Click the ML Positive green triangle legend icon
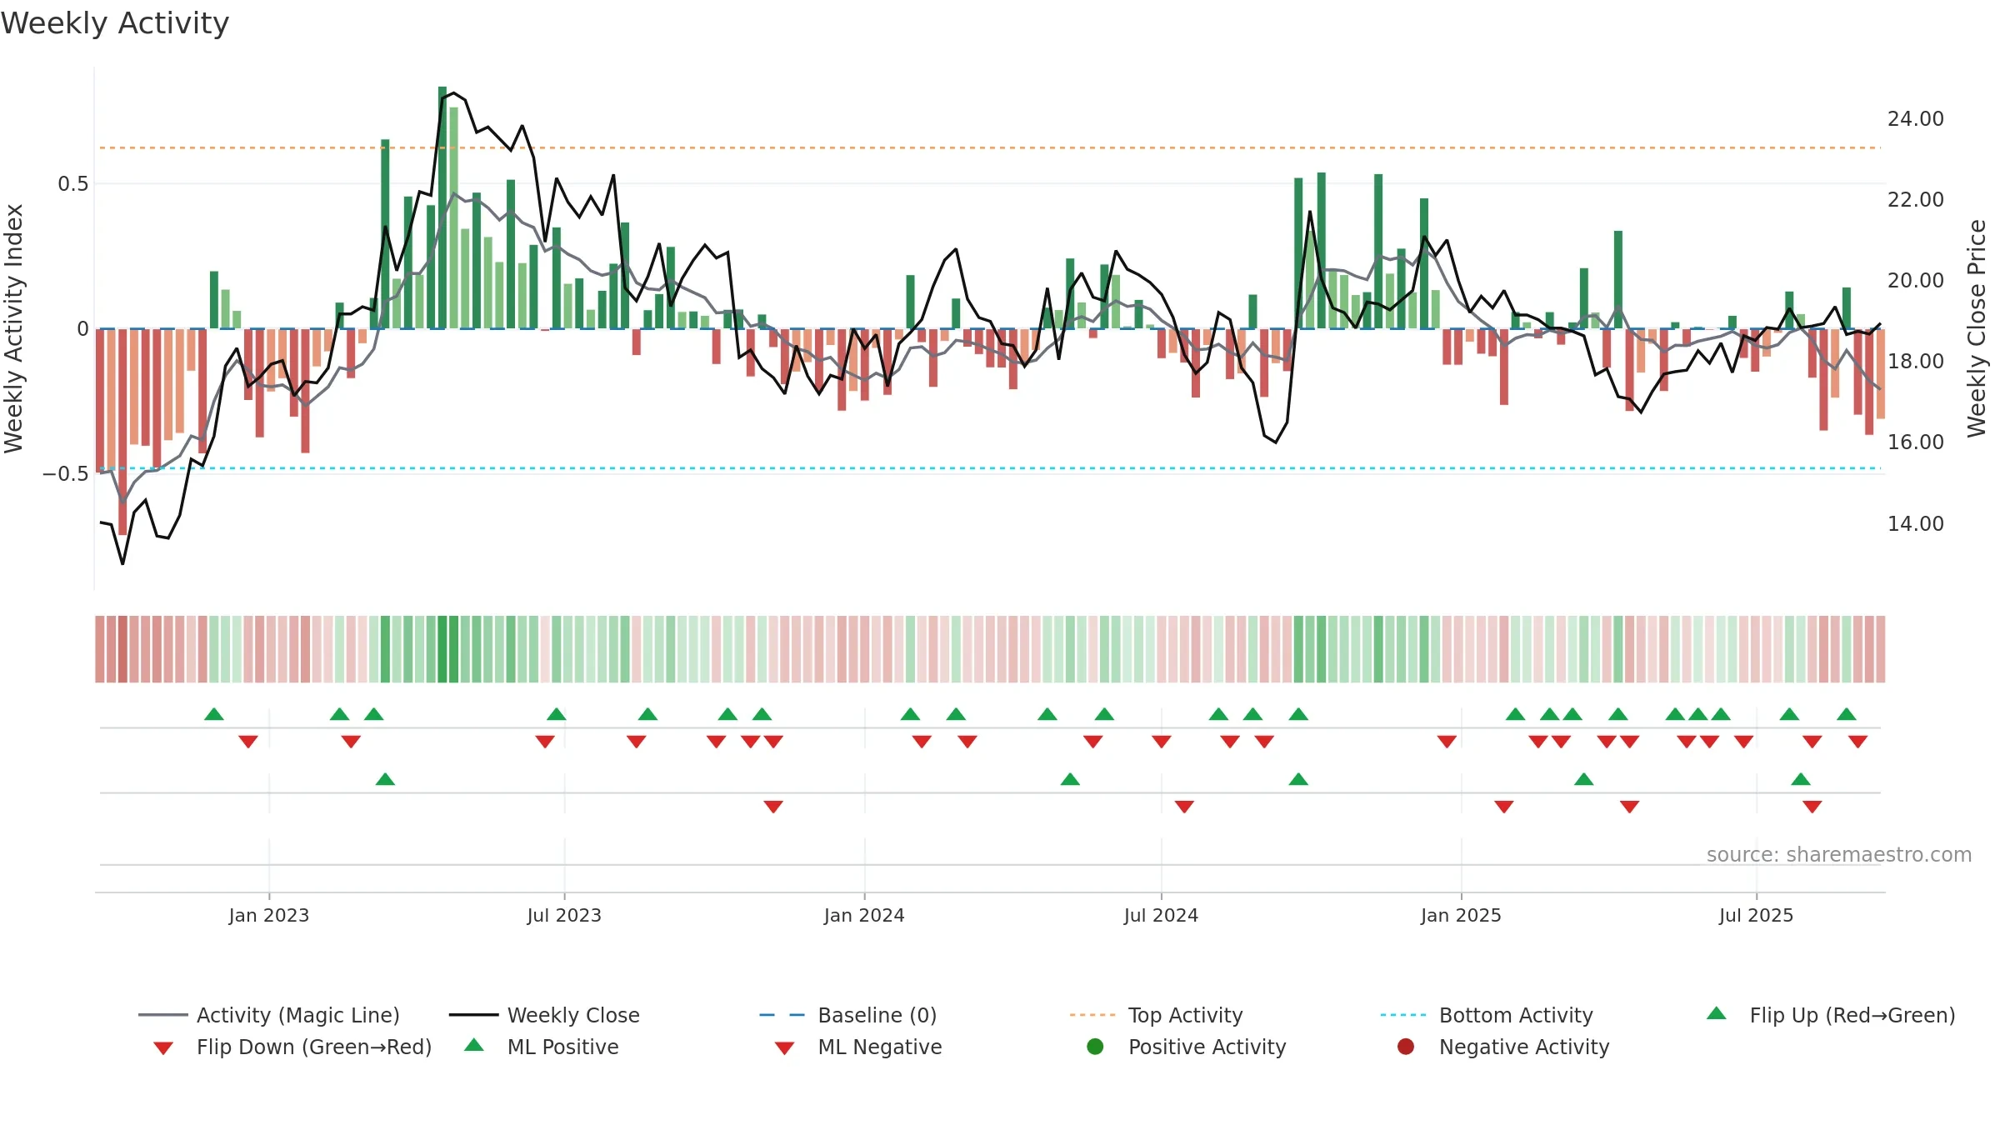Image resolution: width=2000 pixels, height=1125 pixels. pyautogui.click(x=474, y=1045)
